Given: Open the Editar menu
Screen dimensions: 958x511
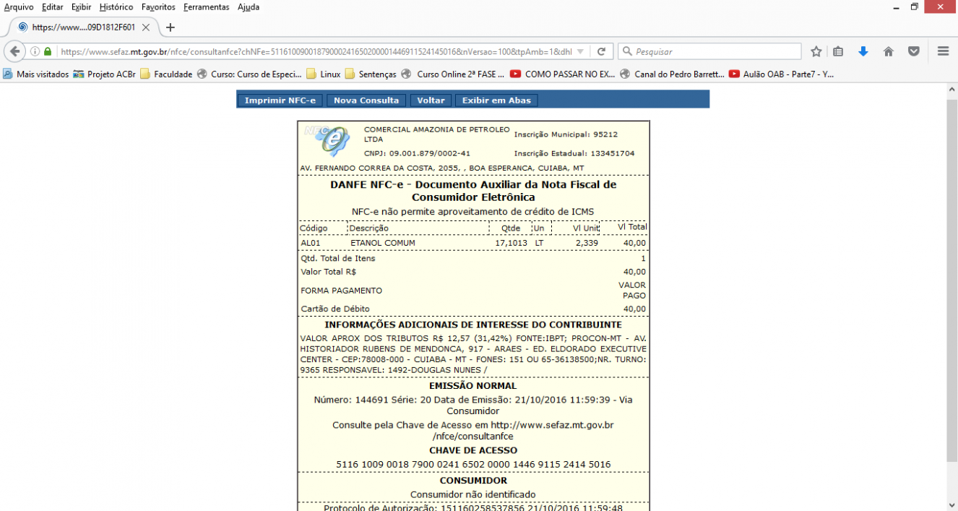Looking at the screenshot, I should point(52,7).
